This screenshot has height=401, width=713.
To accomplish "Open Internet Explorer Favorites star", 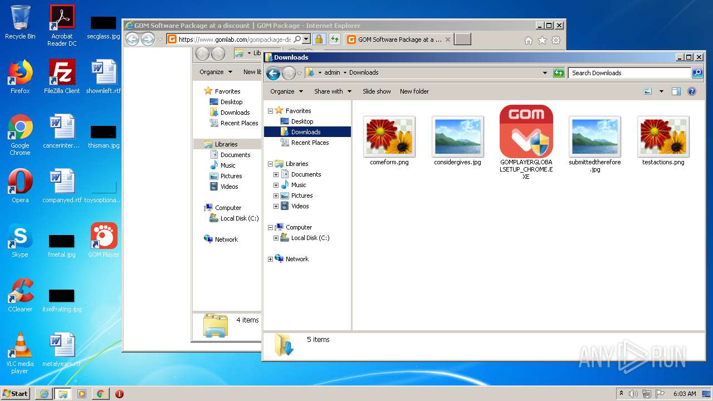I will [542, 40].
